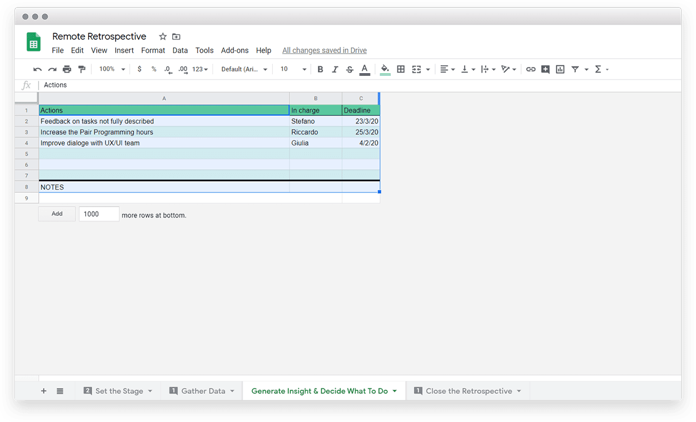The width and height of the screenshot is (696, 422).
Task: Open the horizontal align dropdown
Action: (x=447, y=69)
